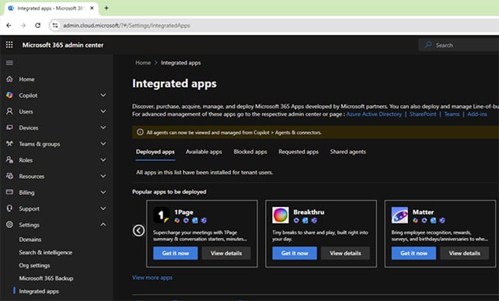Switch to the Blocked apps tab
The width and height of the screenshot is (499, 301).
(250, 152)
